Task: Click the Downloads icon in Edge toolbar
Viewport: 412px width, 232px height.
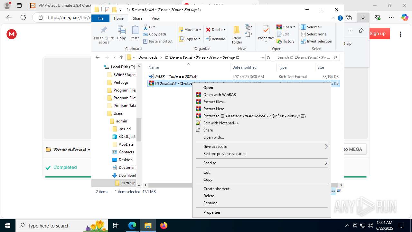Action: [x=363, y=17]
